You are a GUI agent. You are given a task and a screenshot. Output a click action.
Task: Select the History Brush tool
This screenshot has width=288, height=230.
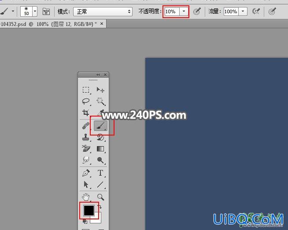(x=100, y=137)
